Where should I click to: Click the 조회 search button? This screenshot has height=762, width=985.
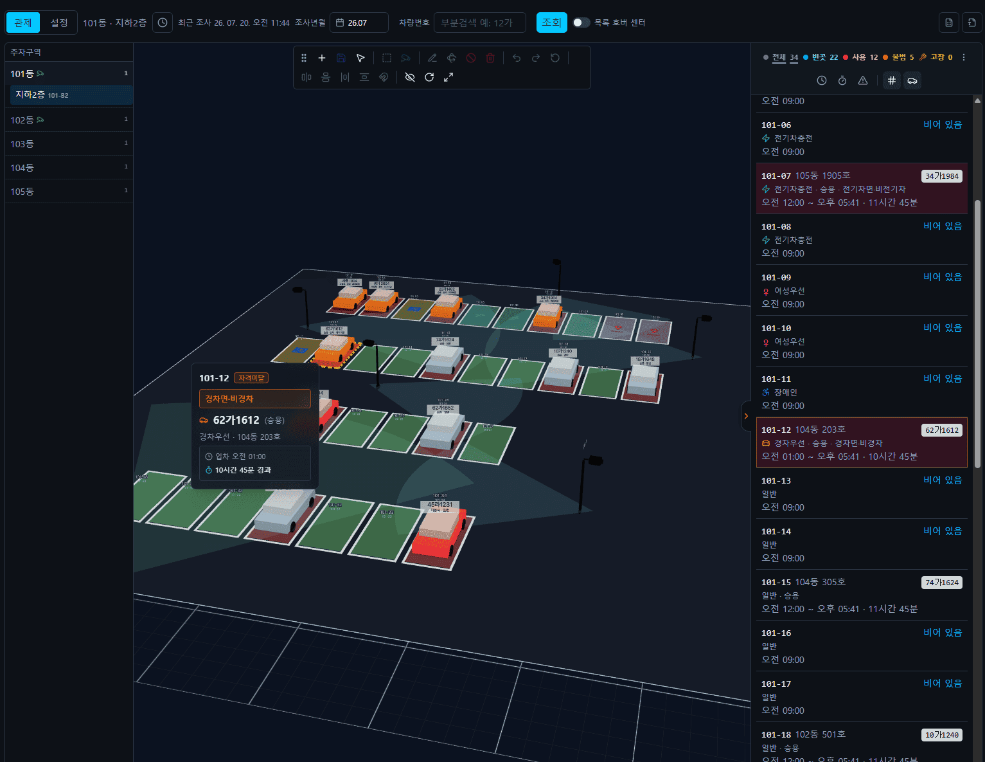coord(552,23)
